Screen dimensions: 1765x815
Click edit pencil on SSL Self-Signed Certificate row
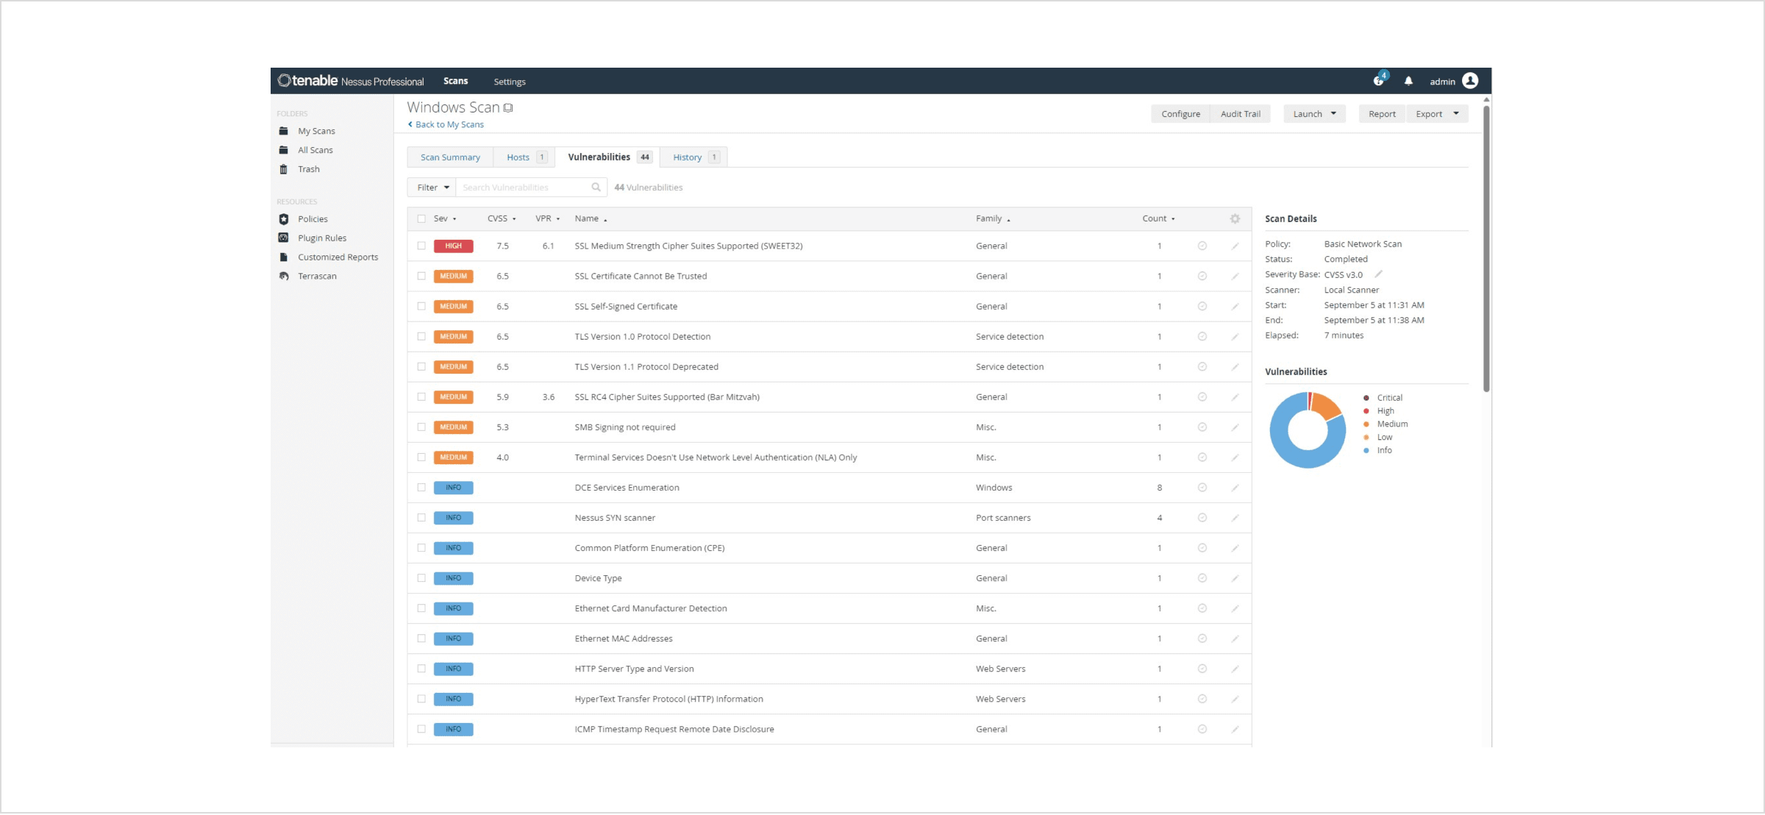[1235, 307]
